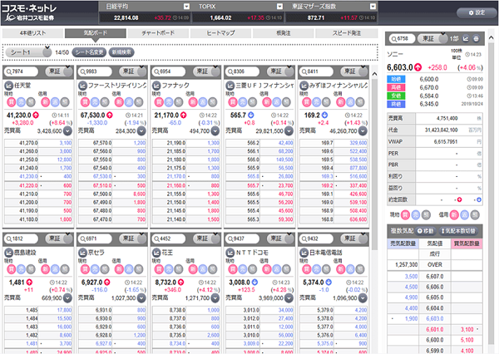
Task: Toggle the 東証 market switch on 4452 card
Action: coord(207,238)
